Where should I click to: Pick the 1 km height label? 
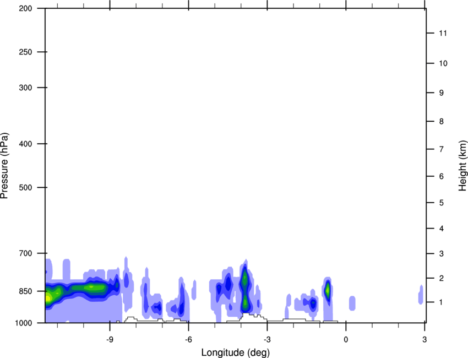(x=442, y=302)
